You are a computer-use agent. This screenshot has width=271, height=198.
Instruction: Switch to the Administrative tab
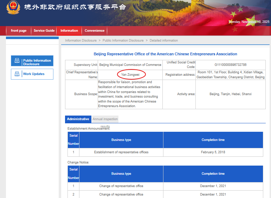click(x=78, y=119)
